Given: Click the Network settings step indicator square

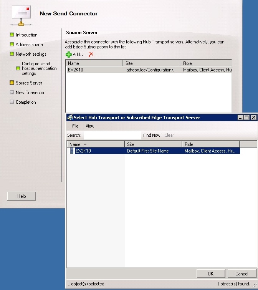Looking at the screenshot, I should [12, 54].
